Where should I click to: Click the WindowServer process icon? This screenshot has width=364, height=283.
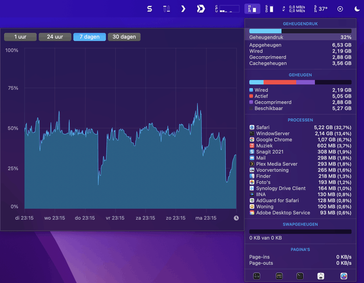pyautogui.click(x=252, y=133)
